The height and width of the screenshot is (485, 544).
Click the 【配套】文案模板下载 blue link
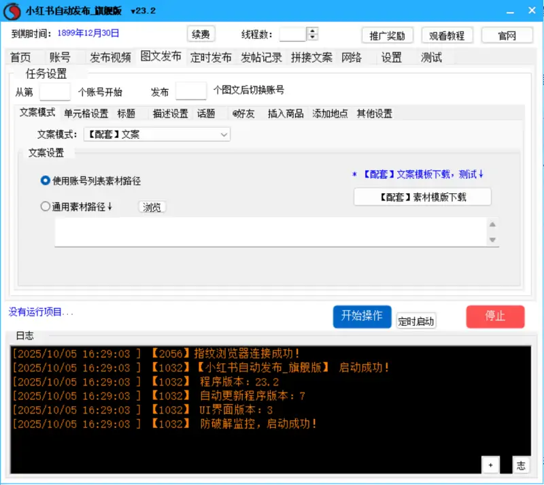pos(418,175)
